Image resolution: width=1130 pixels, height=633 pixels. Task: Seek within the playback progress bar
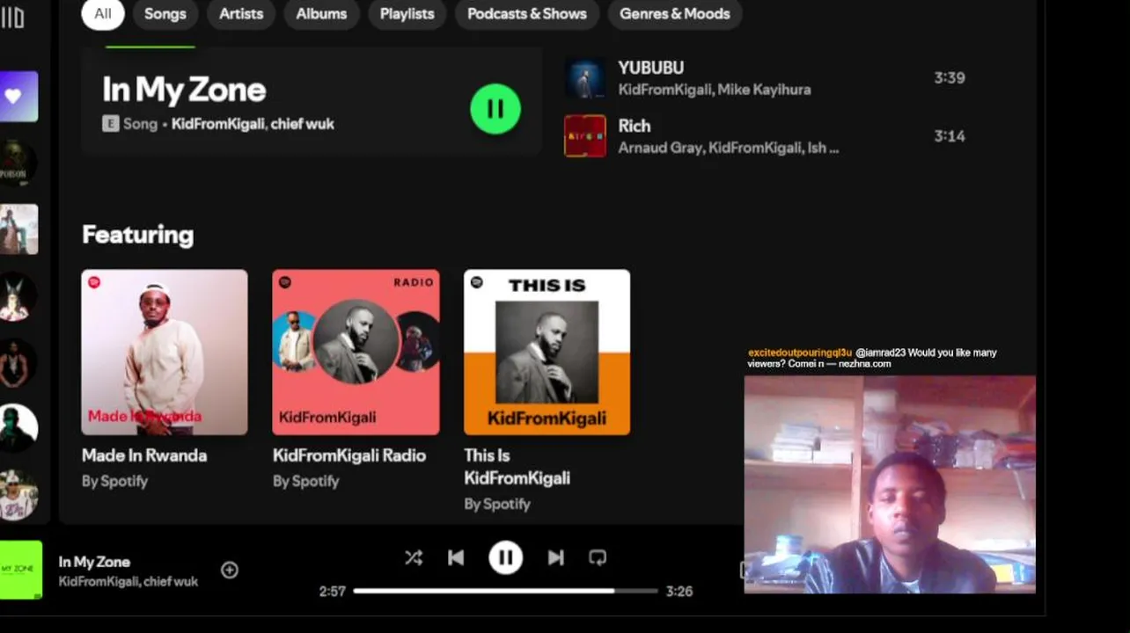[505, 591]
